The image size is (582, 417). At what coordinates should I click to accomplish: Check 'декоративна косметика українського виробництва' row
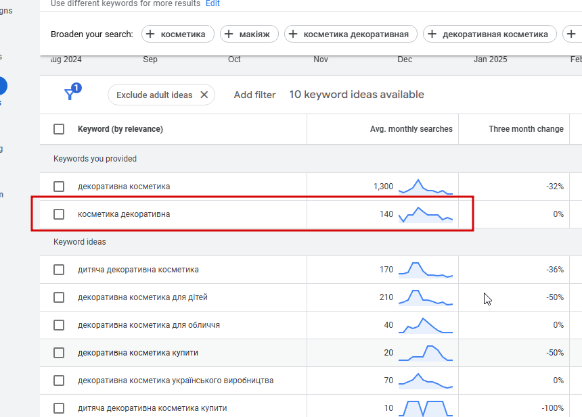pyautogui.click(x=59, y=381)
